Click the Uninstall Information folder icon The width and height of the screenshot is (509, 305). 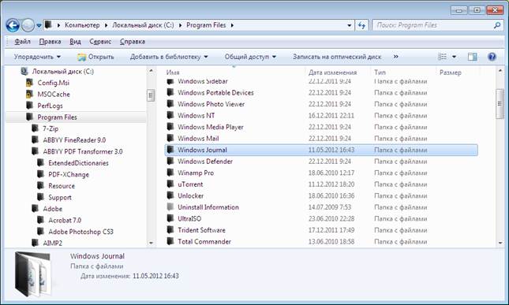click(x=170, y=207)
